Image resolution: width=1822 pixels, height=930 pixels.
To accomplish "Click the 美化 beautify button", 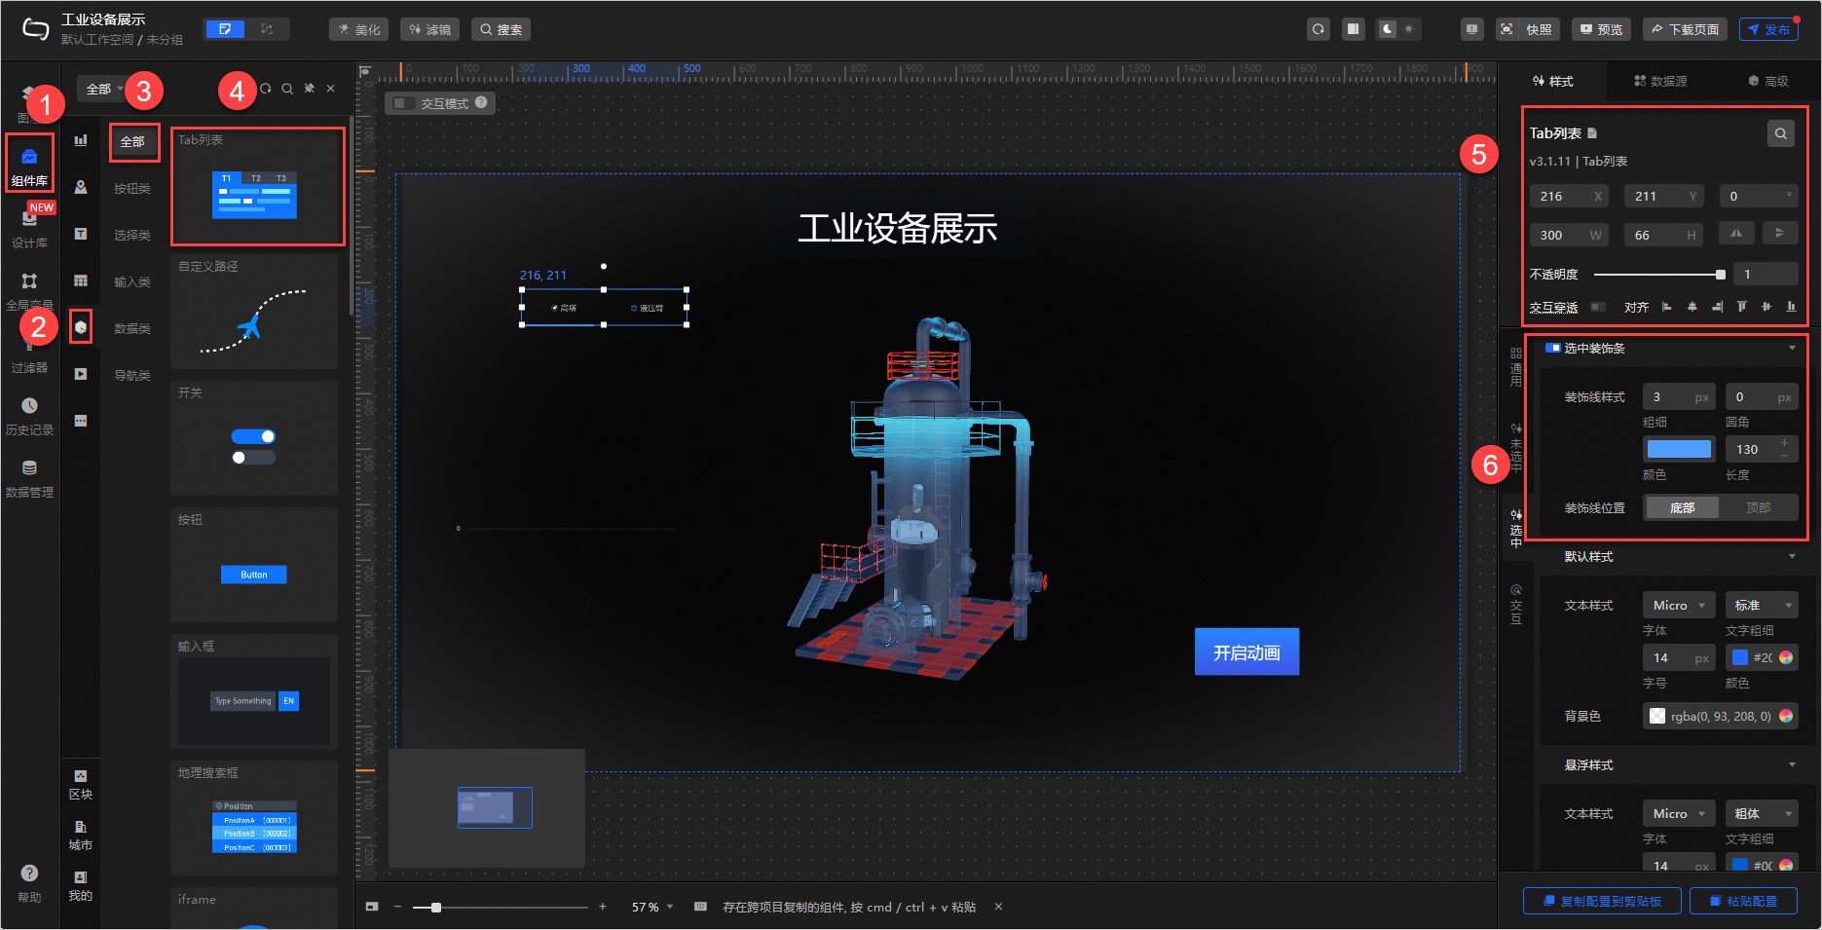I will [x=358, y=29].
